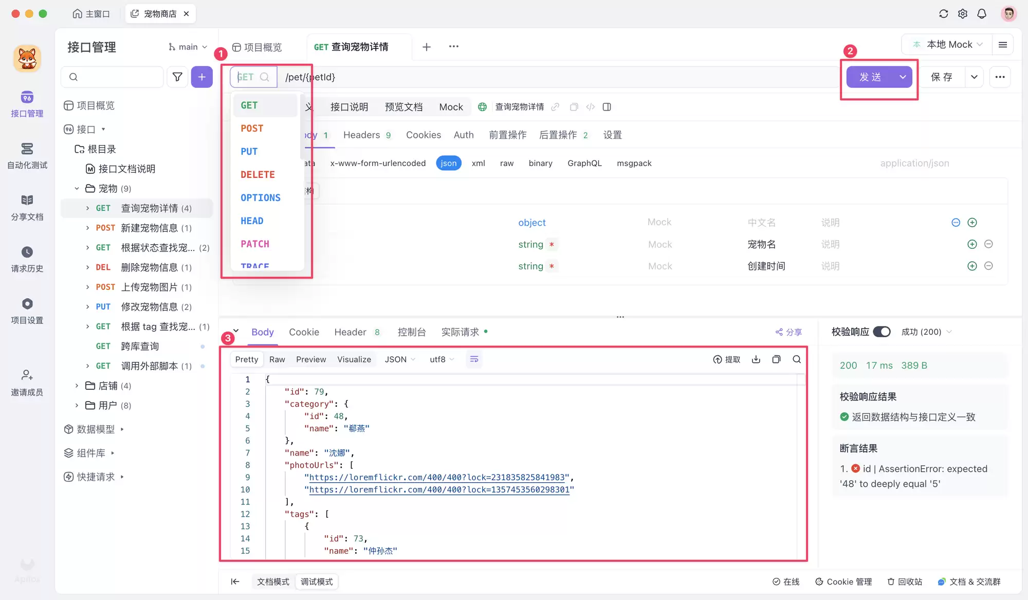The height and width of the screenshot is (600, 1028).
Task: Click the left panel search field
Action: [113, 77]
